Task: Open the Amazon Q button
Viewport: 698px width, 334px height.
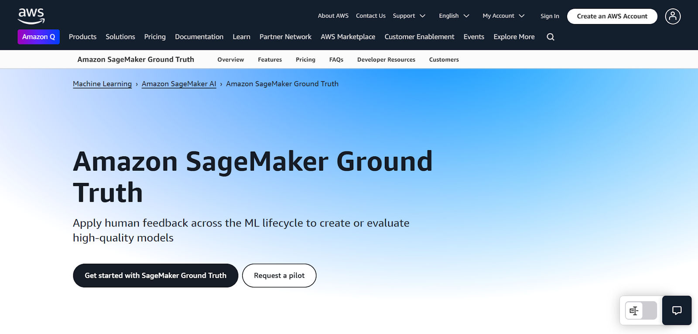Action: click(38, 37)
